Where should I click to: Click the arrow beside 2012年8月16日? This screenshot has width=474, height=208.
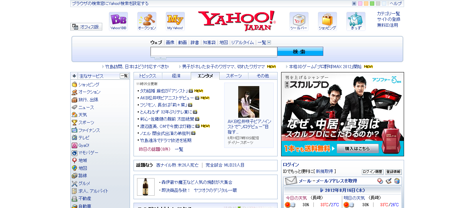tap(322, 190)
